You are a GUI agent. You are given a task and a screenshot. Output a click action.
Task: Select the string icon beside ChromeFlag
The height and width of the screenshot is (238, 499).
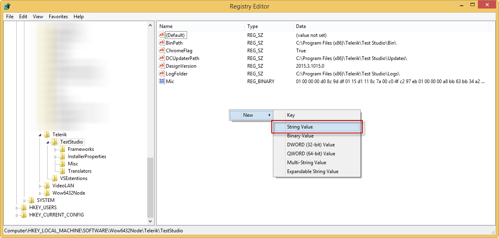tap(162, 51)
